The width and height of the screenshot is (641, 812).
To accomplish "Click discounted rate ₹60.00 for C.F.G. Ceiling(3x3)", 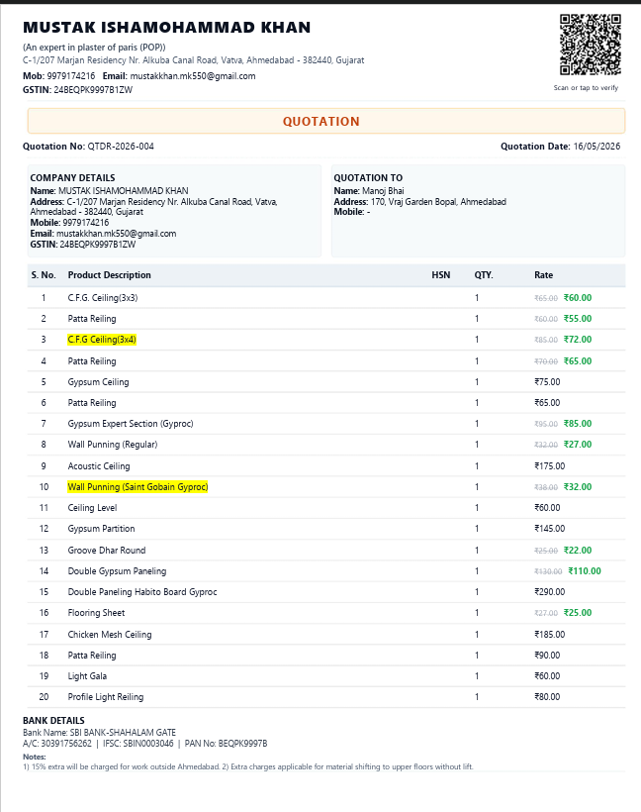I will 578,298.
